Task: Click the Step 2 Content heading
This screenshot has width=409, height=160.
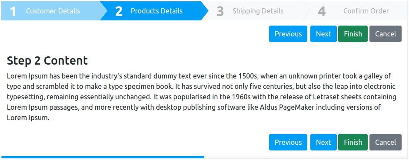Action: tap(47, 61)
